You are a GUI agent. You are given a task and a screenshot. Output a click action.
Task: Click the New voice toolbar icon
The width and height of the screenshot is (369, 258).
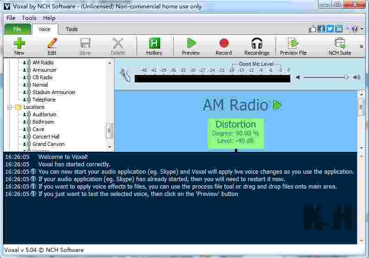click(19, 46)
